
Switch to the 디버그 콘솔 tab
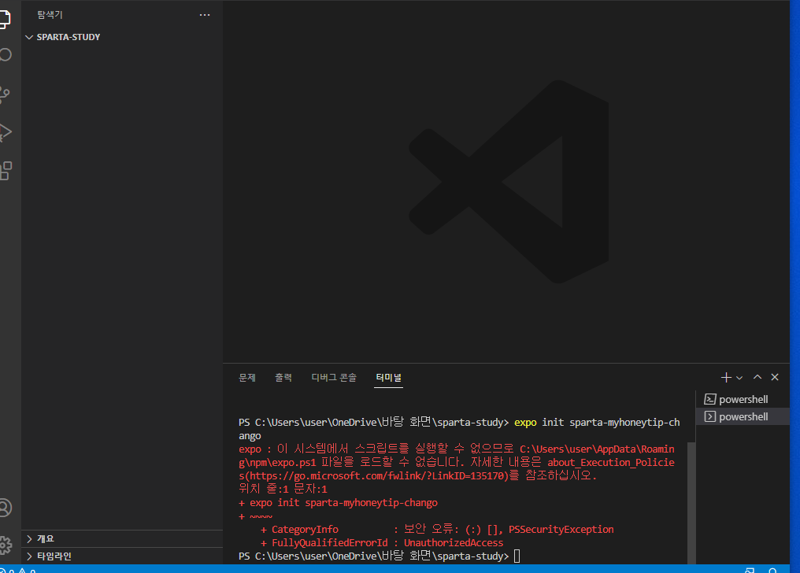tap(334, 378)
